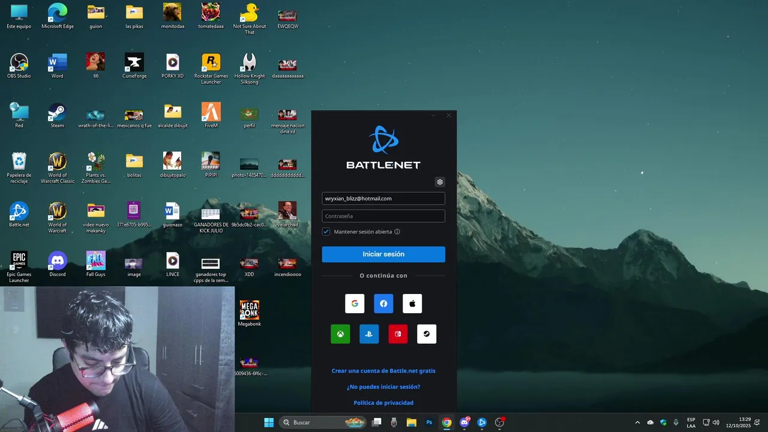Show info tooltip beside Mantener sesión abierta

pos(397,232)
